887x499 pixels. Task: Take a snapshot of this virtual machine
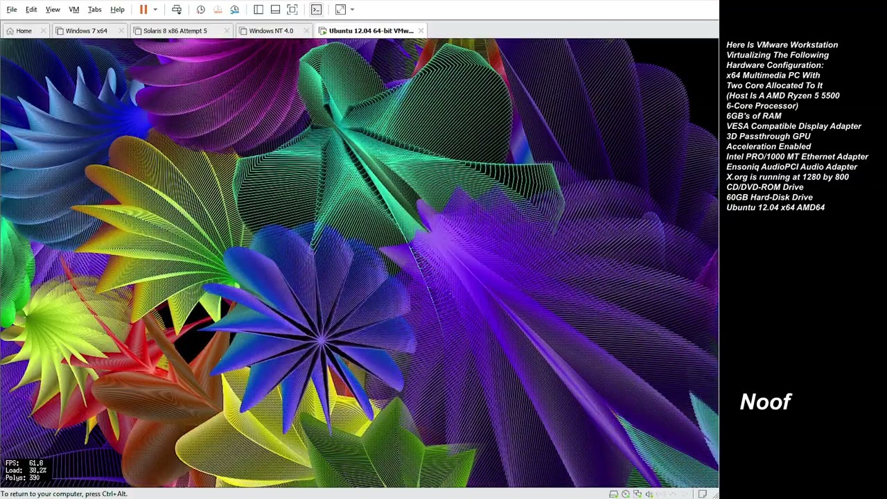click(200, 10)
